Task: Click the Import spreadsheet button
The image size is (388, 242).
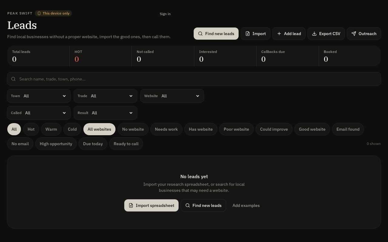Action: (x=151, y=205)
